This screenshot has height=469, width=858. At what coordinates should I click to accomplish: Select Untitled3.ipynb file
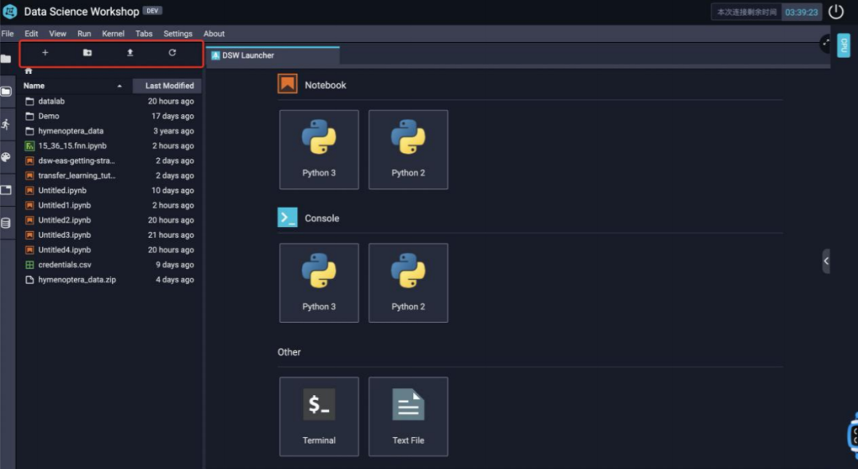110,235
